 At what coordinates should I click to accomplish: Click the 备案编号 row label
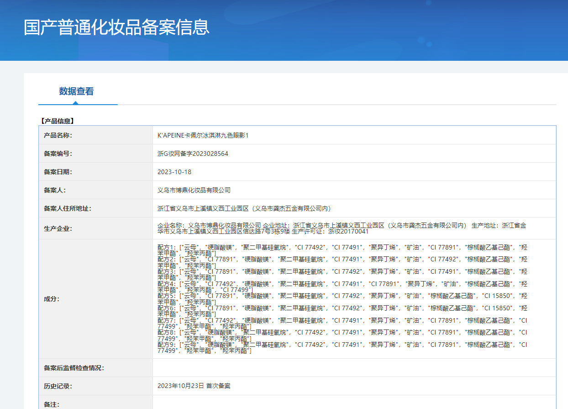58,154
